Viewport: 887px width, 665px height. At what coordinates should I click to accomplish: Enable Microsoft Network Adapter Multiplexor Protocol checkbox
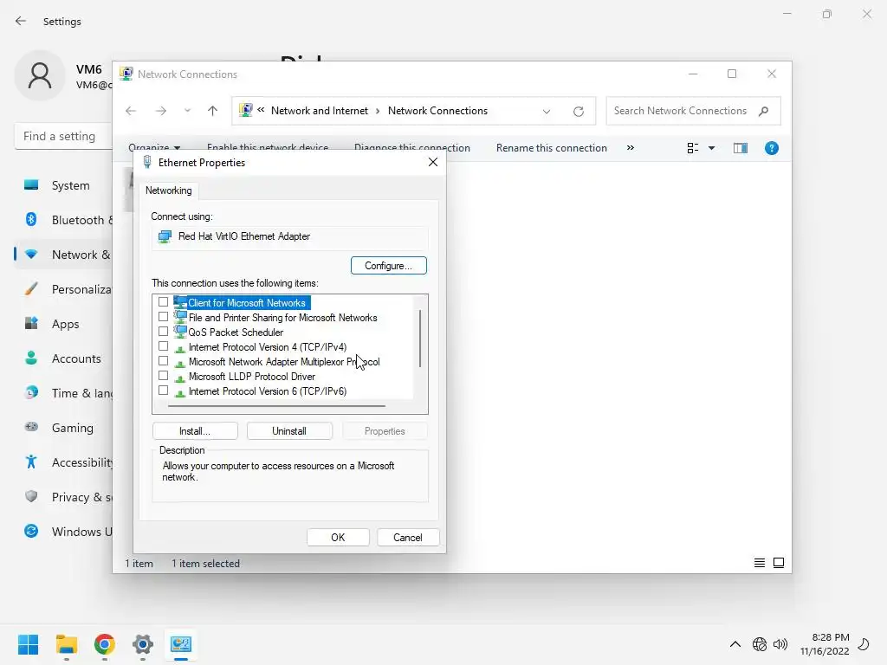click(x=163, y=361)
